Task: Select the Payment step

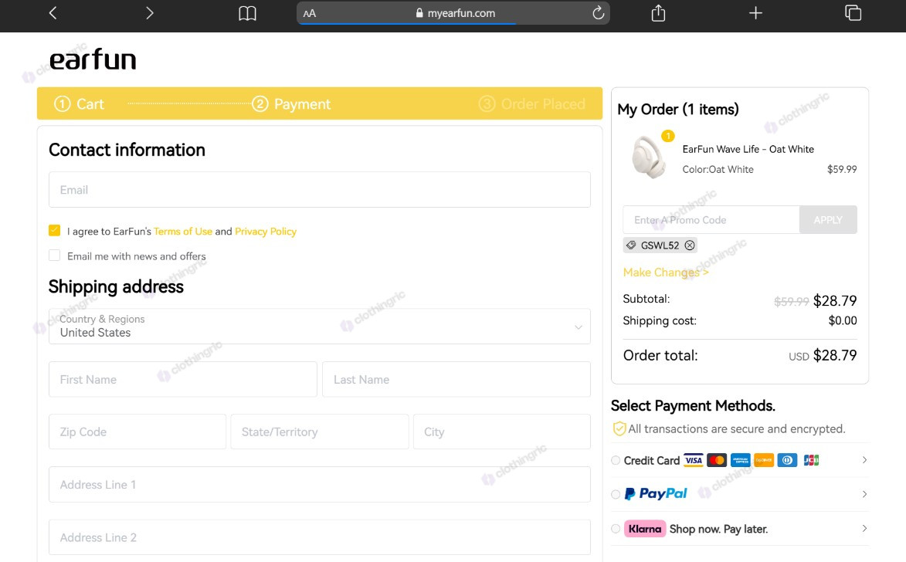Action: [x=291, y=104]
